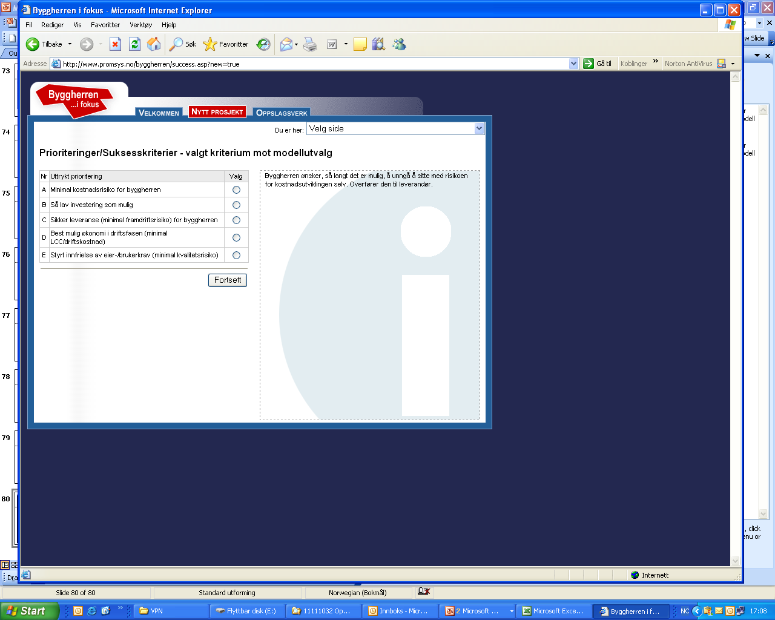Click the spelling status icon in PowerPoint
The width and height of the screenshot is (775, 620).
[424, 592]
